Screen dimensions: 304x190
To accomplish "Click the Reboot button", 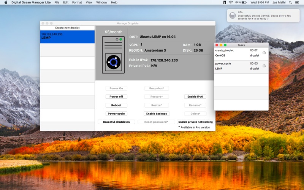I will coord(116,105).
